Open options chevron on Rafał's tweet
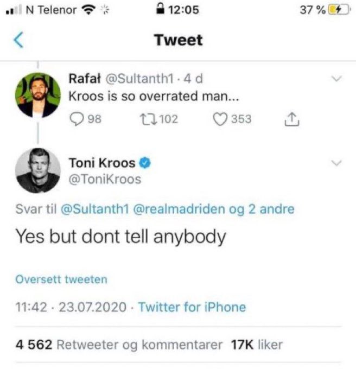The height and width of the screenshot is (369, 356). (336, 80)
